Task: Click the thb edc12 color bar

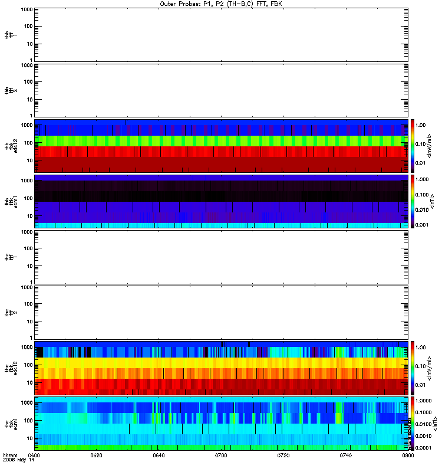Action: point(413,146)
